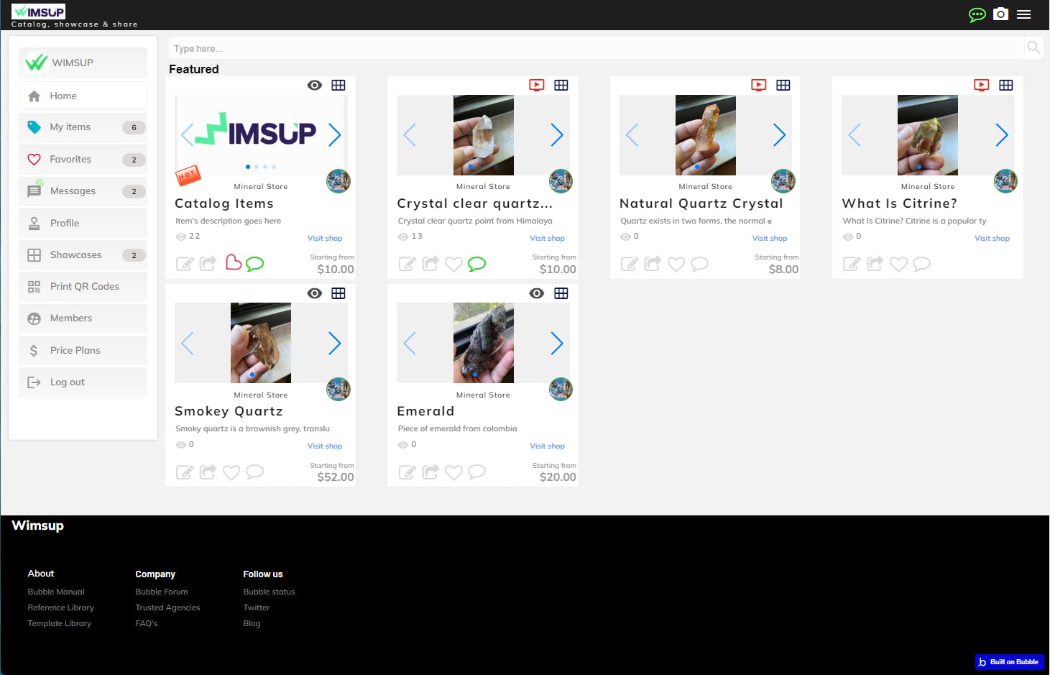Click edit icon on Catalog Items card
This screenshot has height=675, width=1050.
tap(185, 264)
